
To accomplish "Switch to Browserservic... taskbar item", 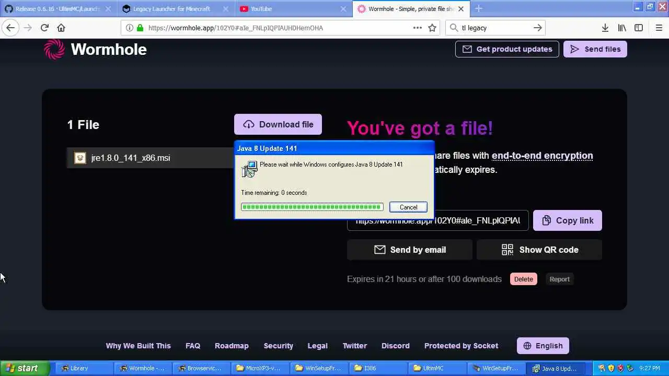I will 201,368.
